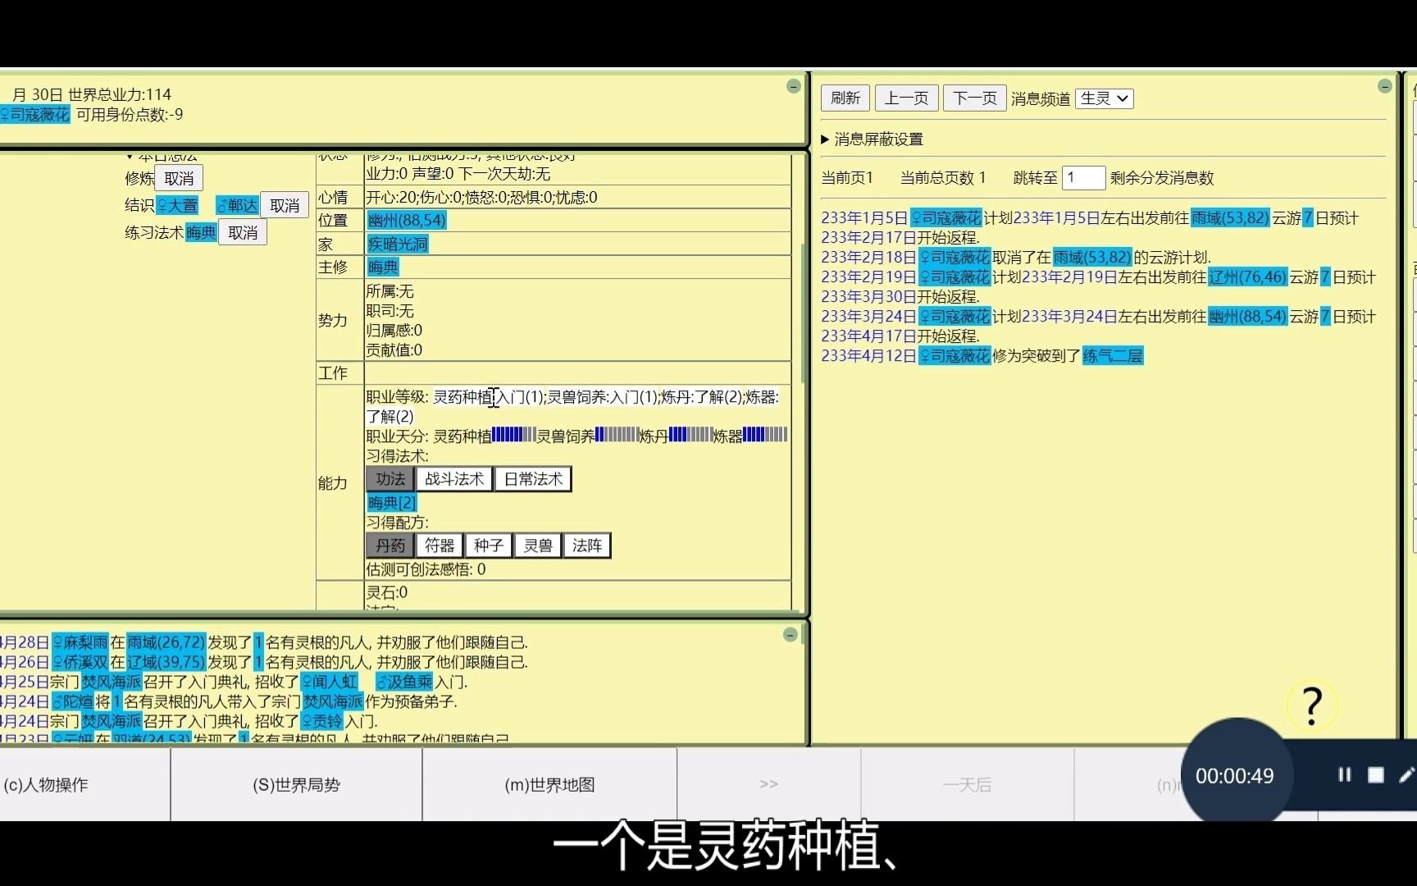Click the 刷新 refresh button

(x=845, y=98)
